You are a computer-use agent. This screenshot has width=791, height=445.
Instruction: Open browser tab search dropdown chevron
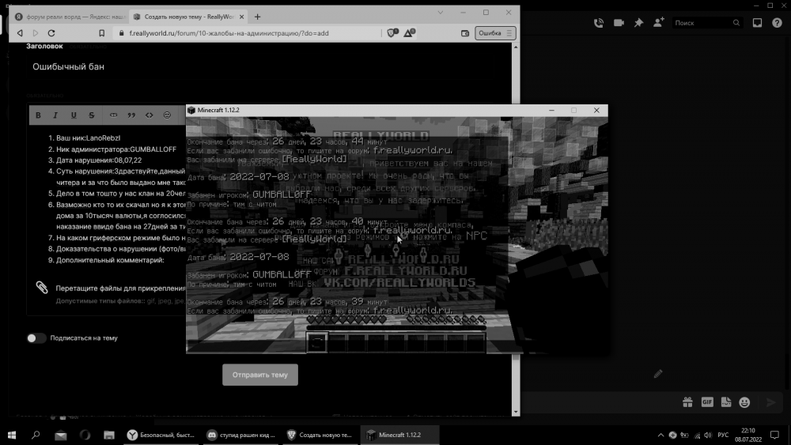pos(441,13)
